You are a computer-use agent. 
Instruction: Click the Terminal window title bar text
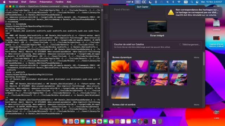(60, 6)
